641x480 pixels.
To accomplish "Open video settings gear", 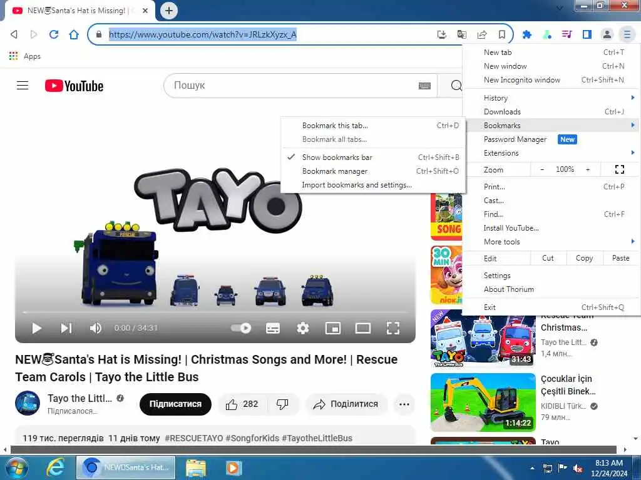I will (303, 328).
